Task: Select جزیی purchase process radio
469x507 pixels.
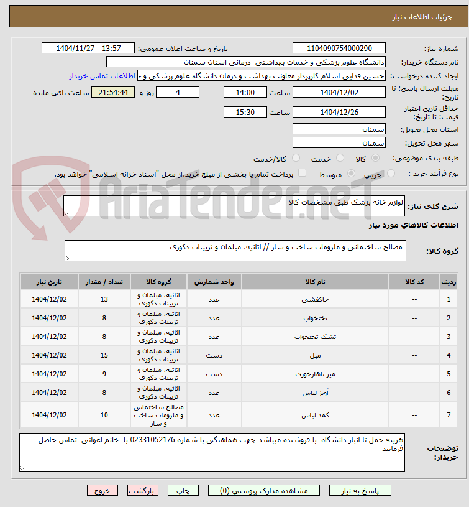Action: click(x=391, y=174)
